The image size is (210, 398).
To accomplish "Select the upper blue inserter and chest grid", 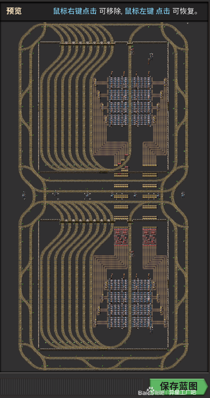I will [130, 101].
